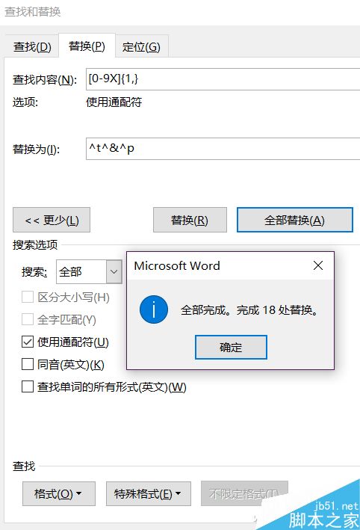Click 确定 to dismiss the message
The image size is (360, 530).
click(x=231, y=347)
